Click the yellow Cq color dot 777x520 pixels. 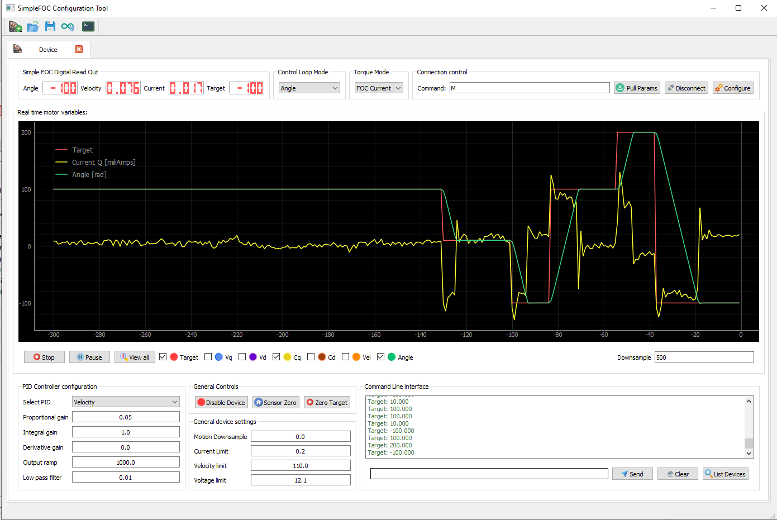[287, 357]
